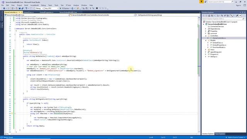Expand the Dependencies node
The height and width of the screenshot is (139, 247).
coord(206,29)
